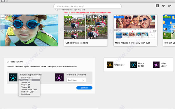Open the "Get help with cropping" card

[x=86, y=30]
